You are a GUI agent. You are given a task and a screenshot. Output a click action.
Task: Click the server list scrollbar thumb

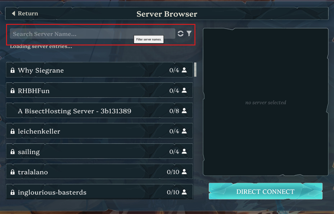pyautogui.click(x=195, y=69)
